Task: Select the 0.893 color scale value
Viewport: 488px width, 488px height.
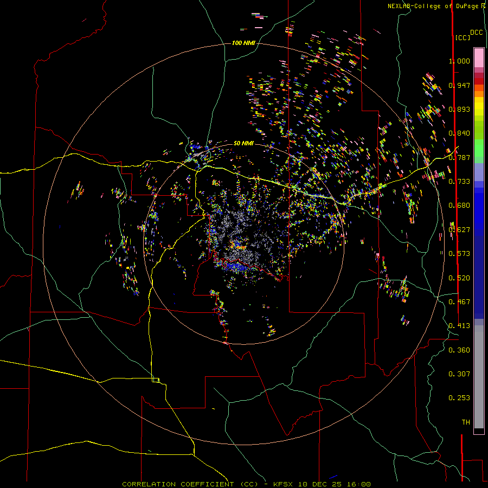Action: [459, 109]
